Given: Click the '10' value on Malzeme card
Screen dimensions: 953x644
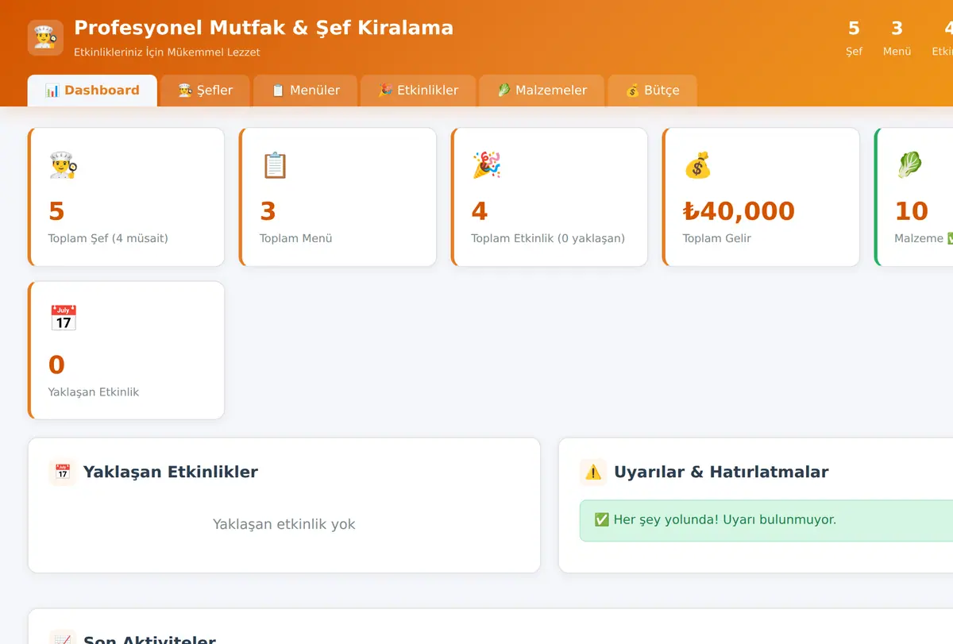Looking at the screenshot, I should coord(911,211).
